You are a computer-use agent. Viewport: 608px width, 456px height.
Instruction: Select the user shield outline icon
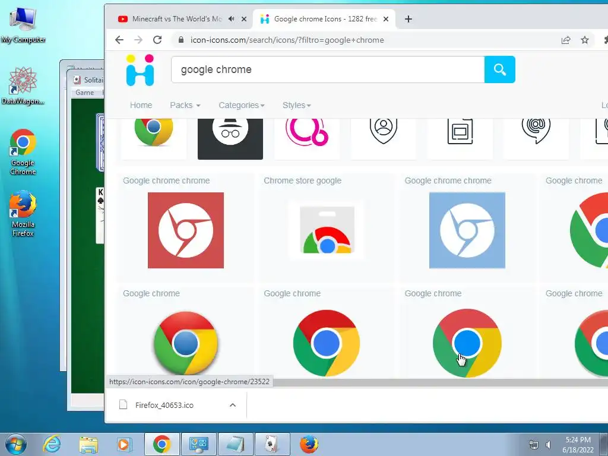[384, 139]
